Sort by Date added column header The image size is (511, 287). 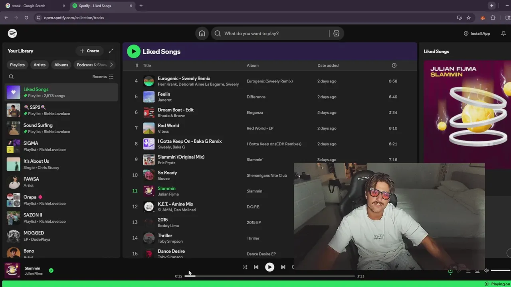[328, 65]
